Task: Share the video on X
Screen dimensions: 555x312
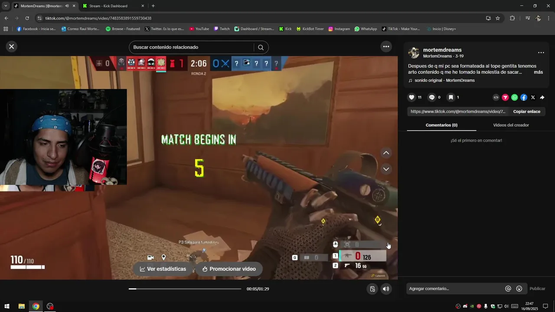Action: click(533, 97)
